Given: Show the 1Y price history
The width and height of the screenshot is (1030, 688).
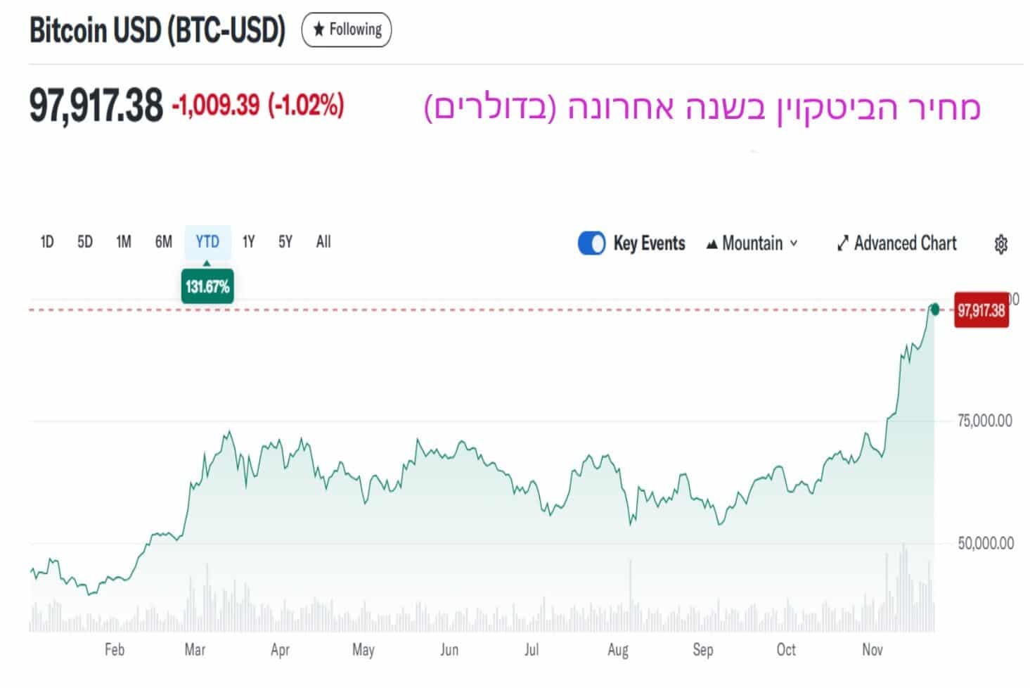Looking at the screenshot, I should click(x=248, y=242).
